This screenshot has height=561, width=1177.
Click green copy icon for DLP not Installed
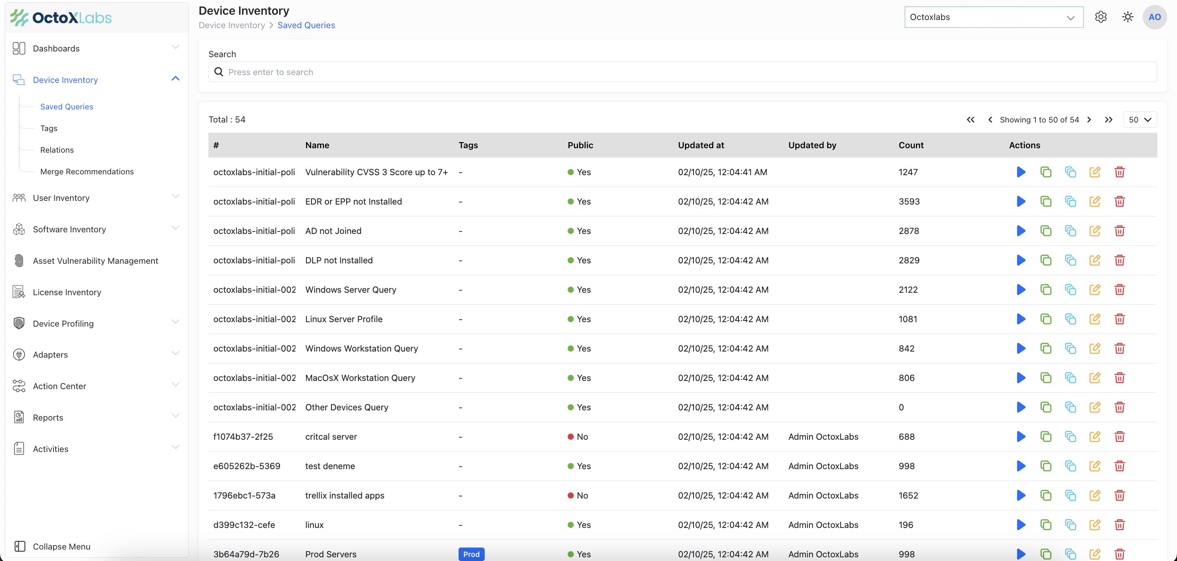click(x=1045, y=260)
